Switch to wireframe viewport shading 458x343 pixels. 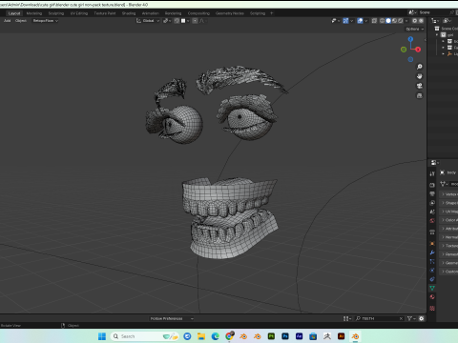coord(383,21)
